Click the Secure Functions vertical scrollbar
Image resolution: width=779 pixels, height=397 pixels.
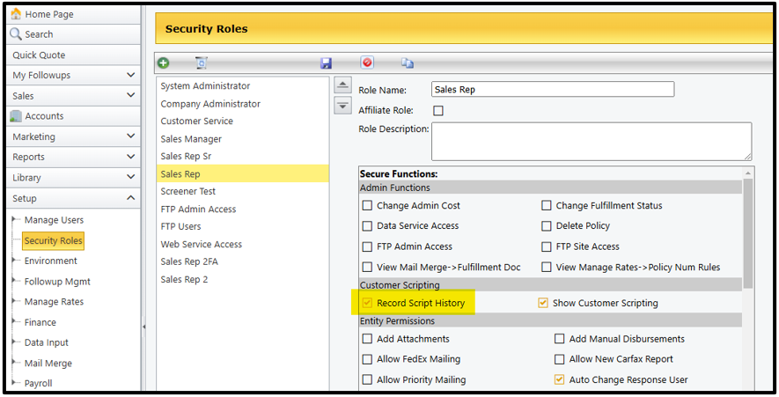pos(747,233)
